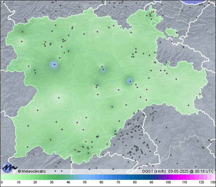Click the ©Meteoclimatic copyright text
216x187 pixels.
tap(32, 171)
